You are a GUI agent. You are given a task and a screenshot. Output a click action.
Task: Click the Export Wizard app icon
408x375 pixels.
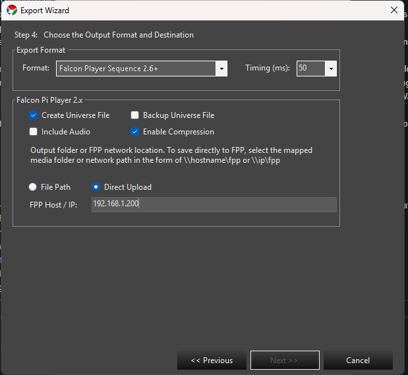click(x=12, y=11)
